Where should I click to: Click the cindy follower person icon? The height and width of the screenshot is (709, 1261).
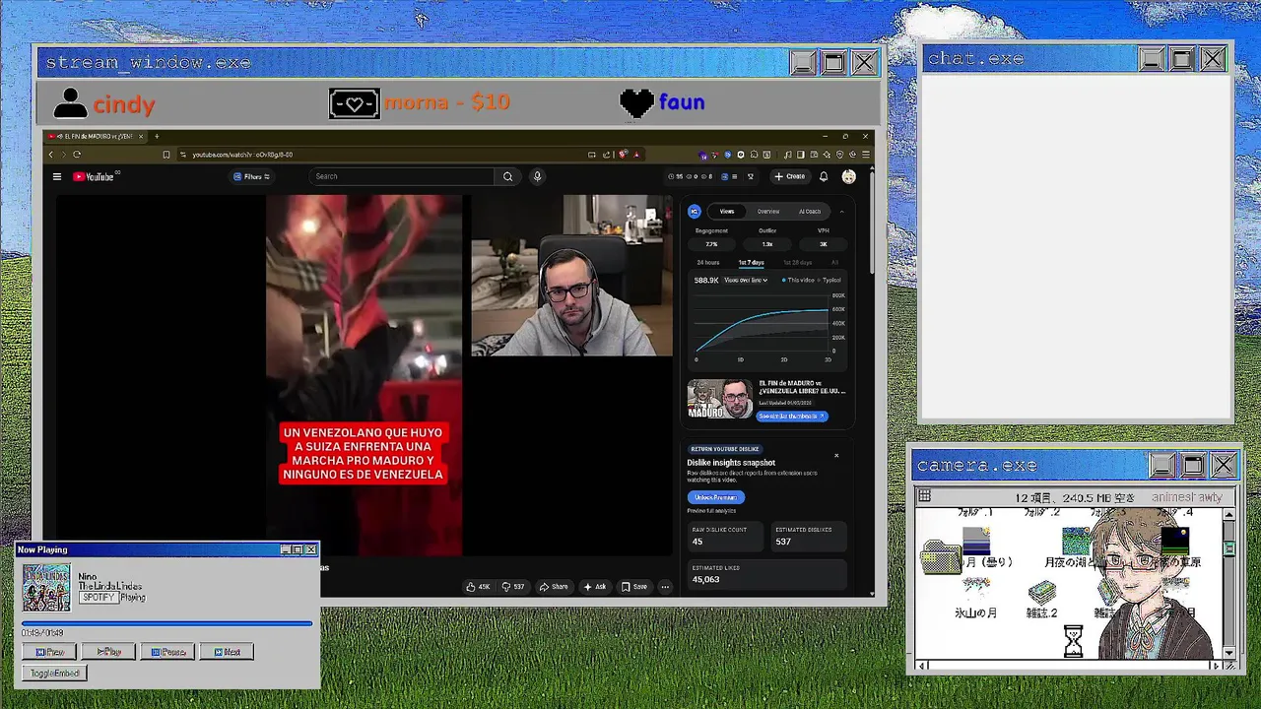click(x=70, y=102)
